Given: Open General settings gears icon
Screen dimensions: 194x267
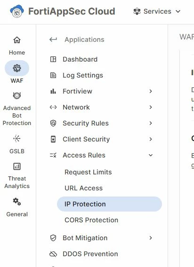Looking at the screenshot, I should (x=17, y=202).
